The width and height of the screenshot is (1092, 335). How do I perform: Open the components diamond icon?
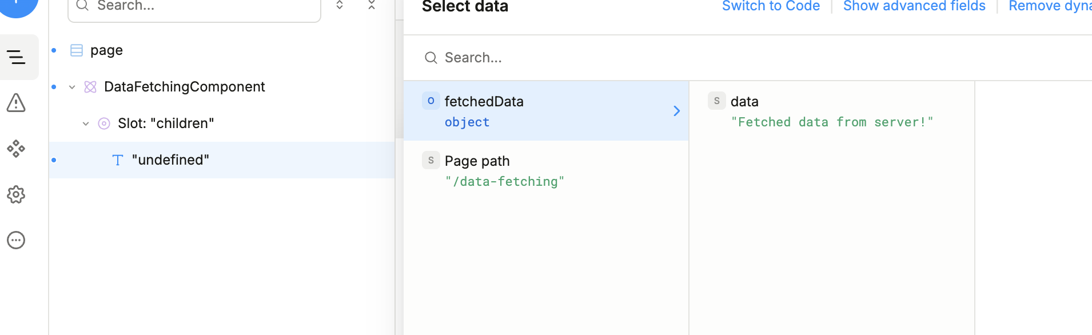[16, 149]
